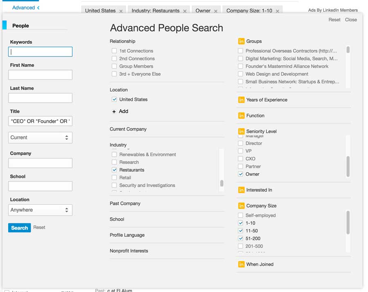Click the blue Search button
The image size is (368, 292).
(x=20, y=228)
